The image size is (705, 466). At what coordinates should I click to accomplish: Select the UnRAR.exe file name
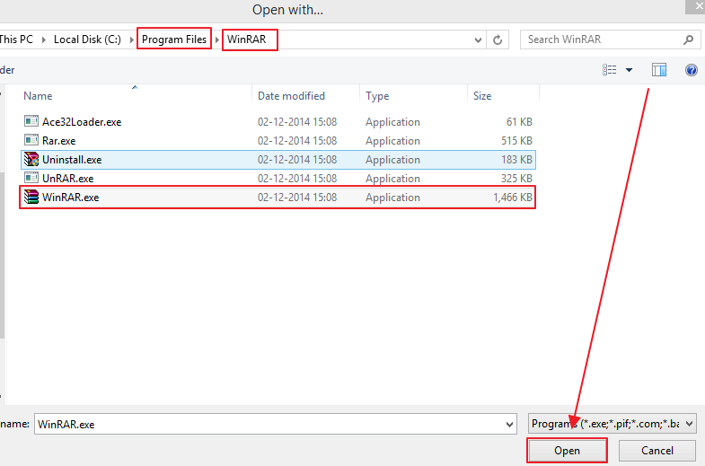pos(68,179)
